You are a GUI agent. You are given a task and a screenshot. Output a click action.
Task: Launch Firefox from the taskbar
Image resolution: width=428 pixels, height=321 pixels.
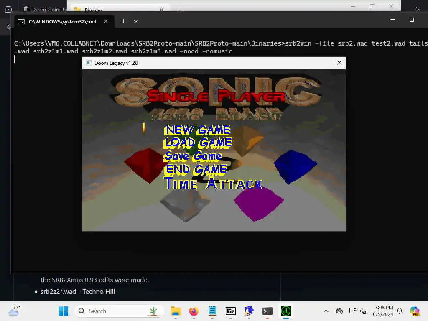click(x=194, y=311)
